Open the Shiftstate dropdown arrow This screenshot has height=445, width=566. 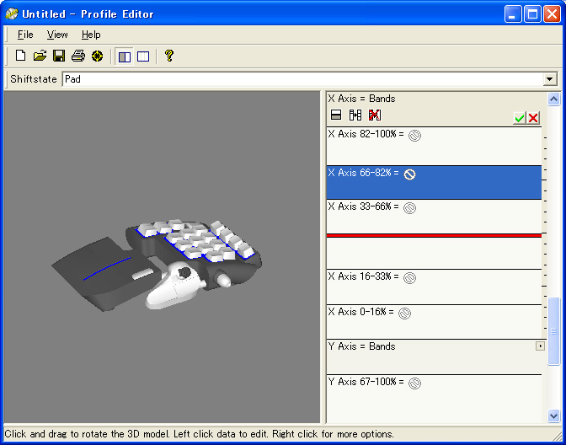point(550,79)
